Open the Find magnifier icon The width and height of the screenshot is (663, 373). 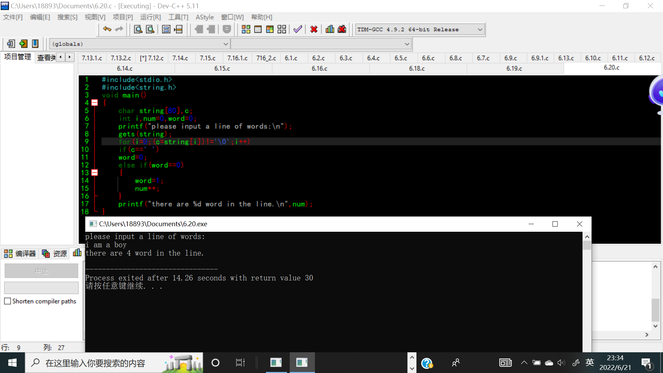(x=138, y=29)
